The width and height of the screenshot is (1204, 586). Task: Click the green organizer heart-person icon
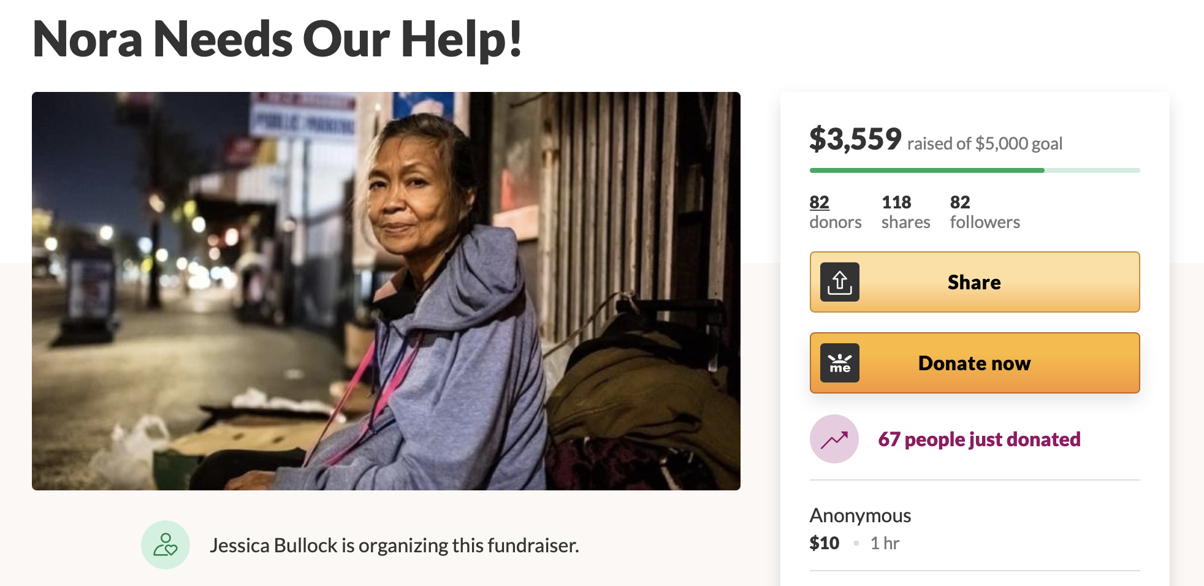166,545
